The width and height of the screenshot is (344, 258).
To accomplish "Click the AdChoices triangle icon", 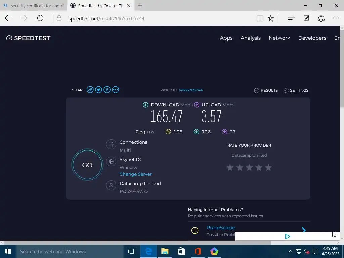I will pos(288,236).
